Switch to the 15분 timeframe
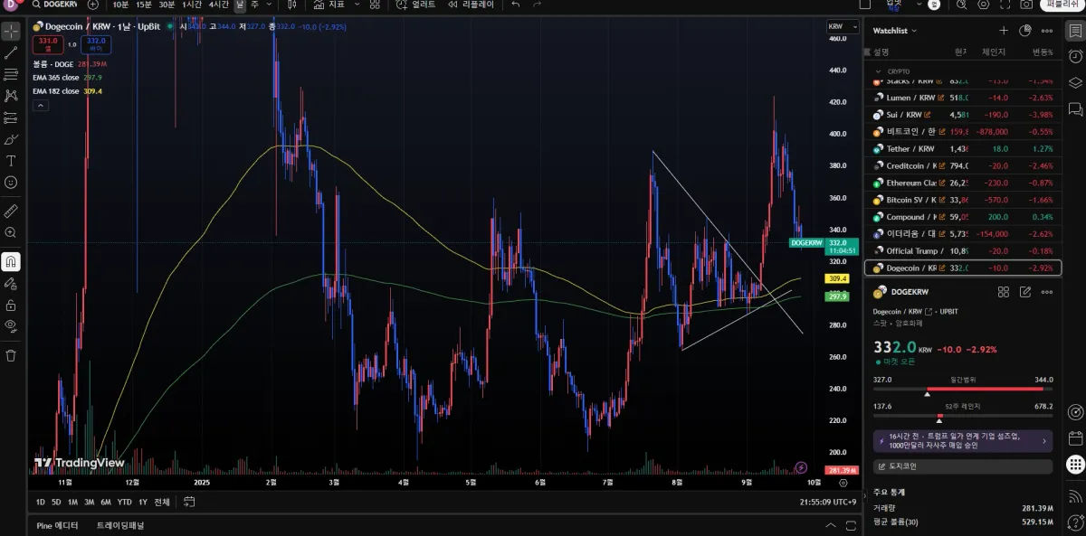Viewport: 1086px width, 536px height. tap(143, 5)
